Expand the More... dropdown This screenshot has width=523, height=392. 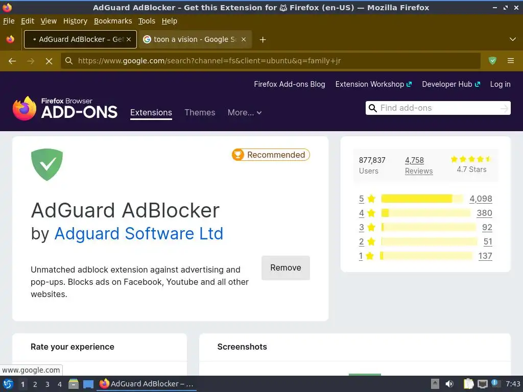click(x=245, y=113)
